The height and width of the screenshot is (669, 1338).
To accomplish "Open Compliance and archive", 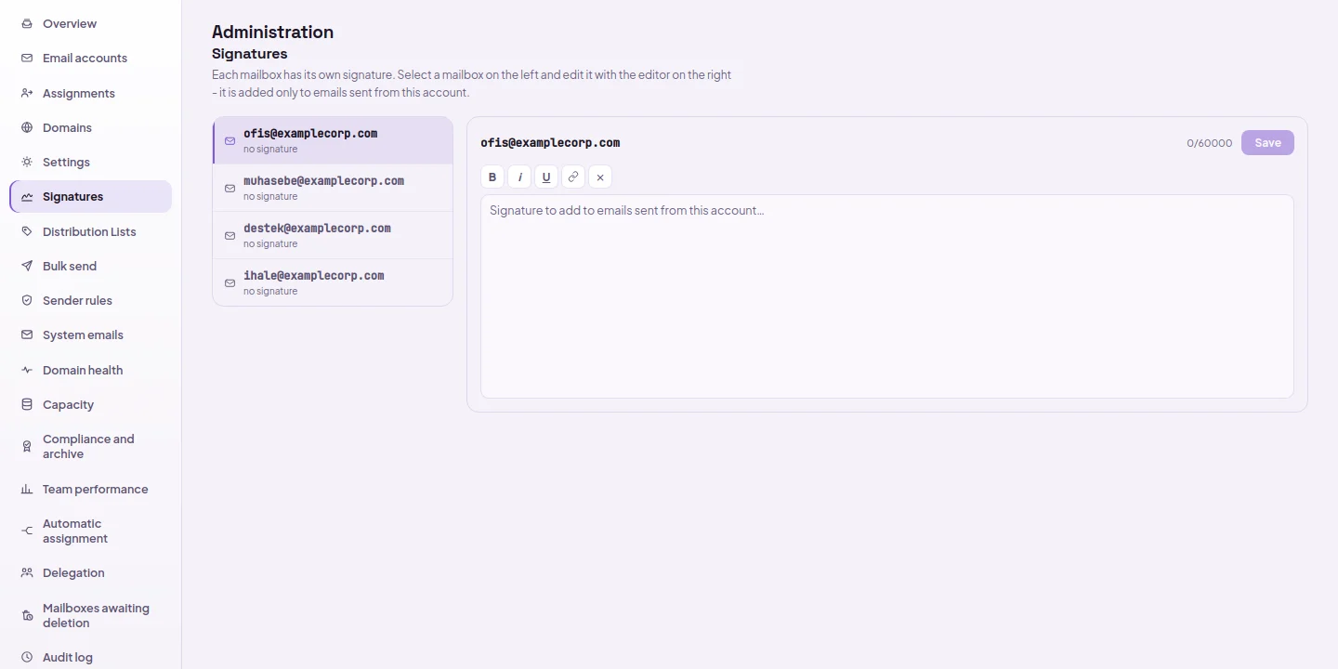I will [91, 446].
